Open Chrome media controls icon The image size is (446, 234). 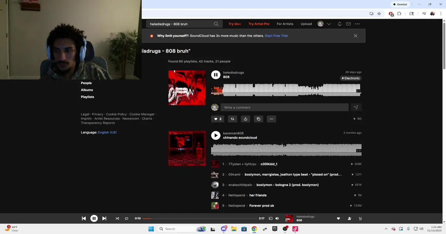(424, 14)
